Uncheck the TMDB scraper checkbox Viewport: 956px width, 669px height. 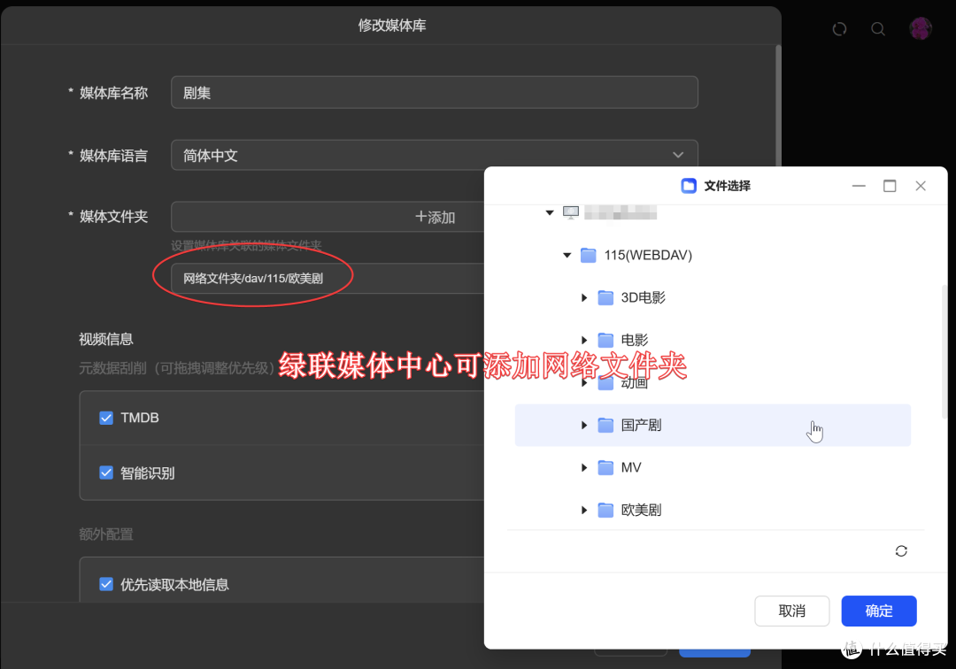[x=106, y=418]
